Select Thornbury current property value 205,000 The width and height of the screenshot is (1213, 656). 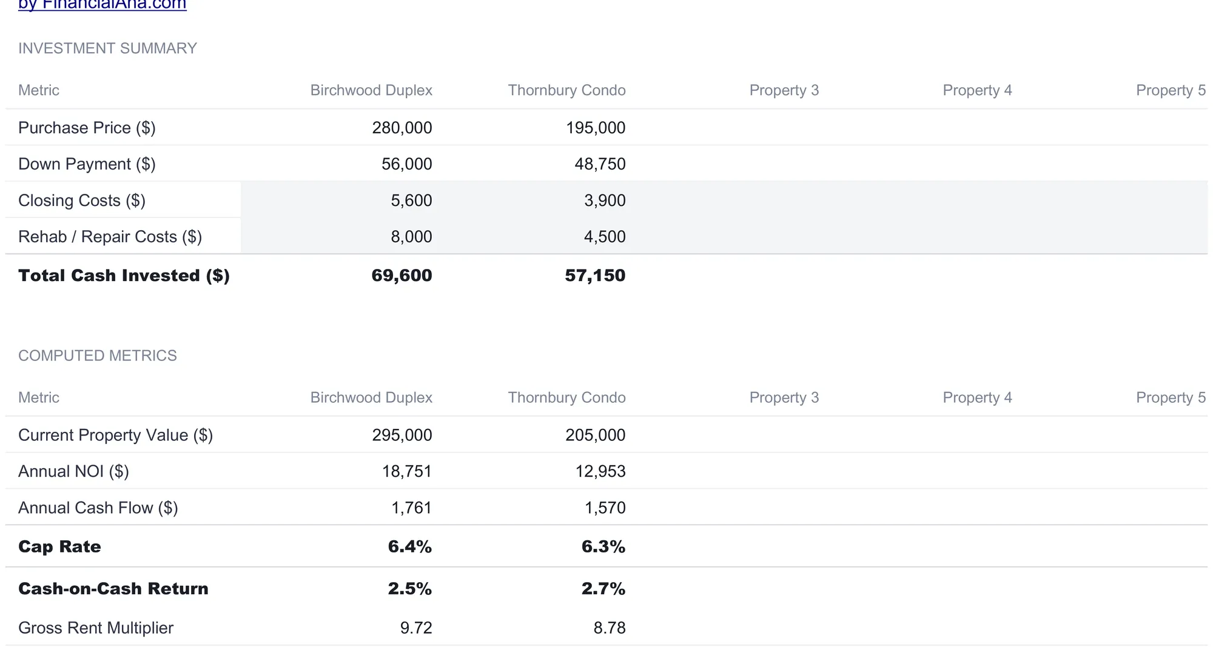click(596, 435)
